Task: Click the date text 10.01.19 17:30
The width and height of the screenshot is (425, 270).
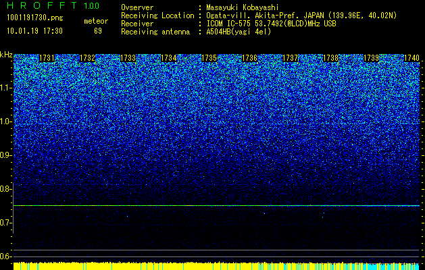Action: tap(34, 31)
